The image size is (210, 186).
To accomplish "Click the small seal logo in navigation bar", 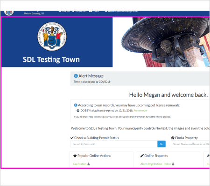I will (9, 13).
